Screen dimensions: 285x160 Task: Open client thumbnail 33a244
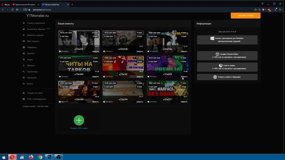[123, 92]
